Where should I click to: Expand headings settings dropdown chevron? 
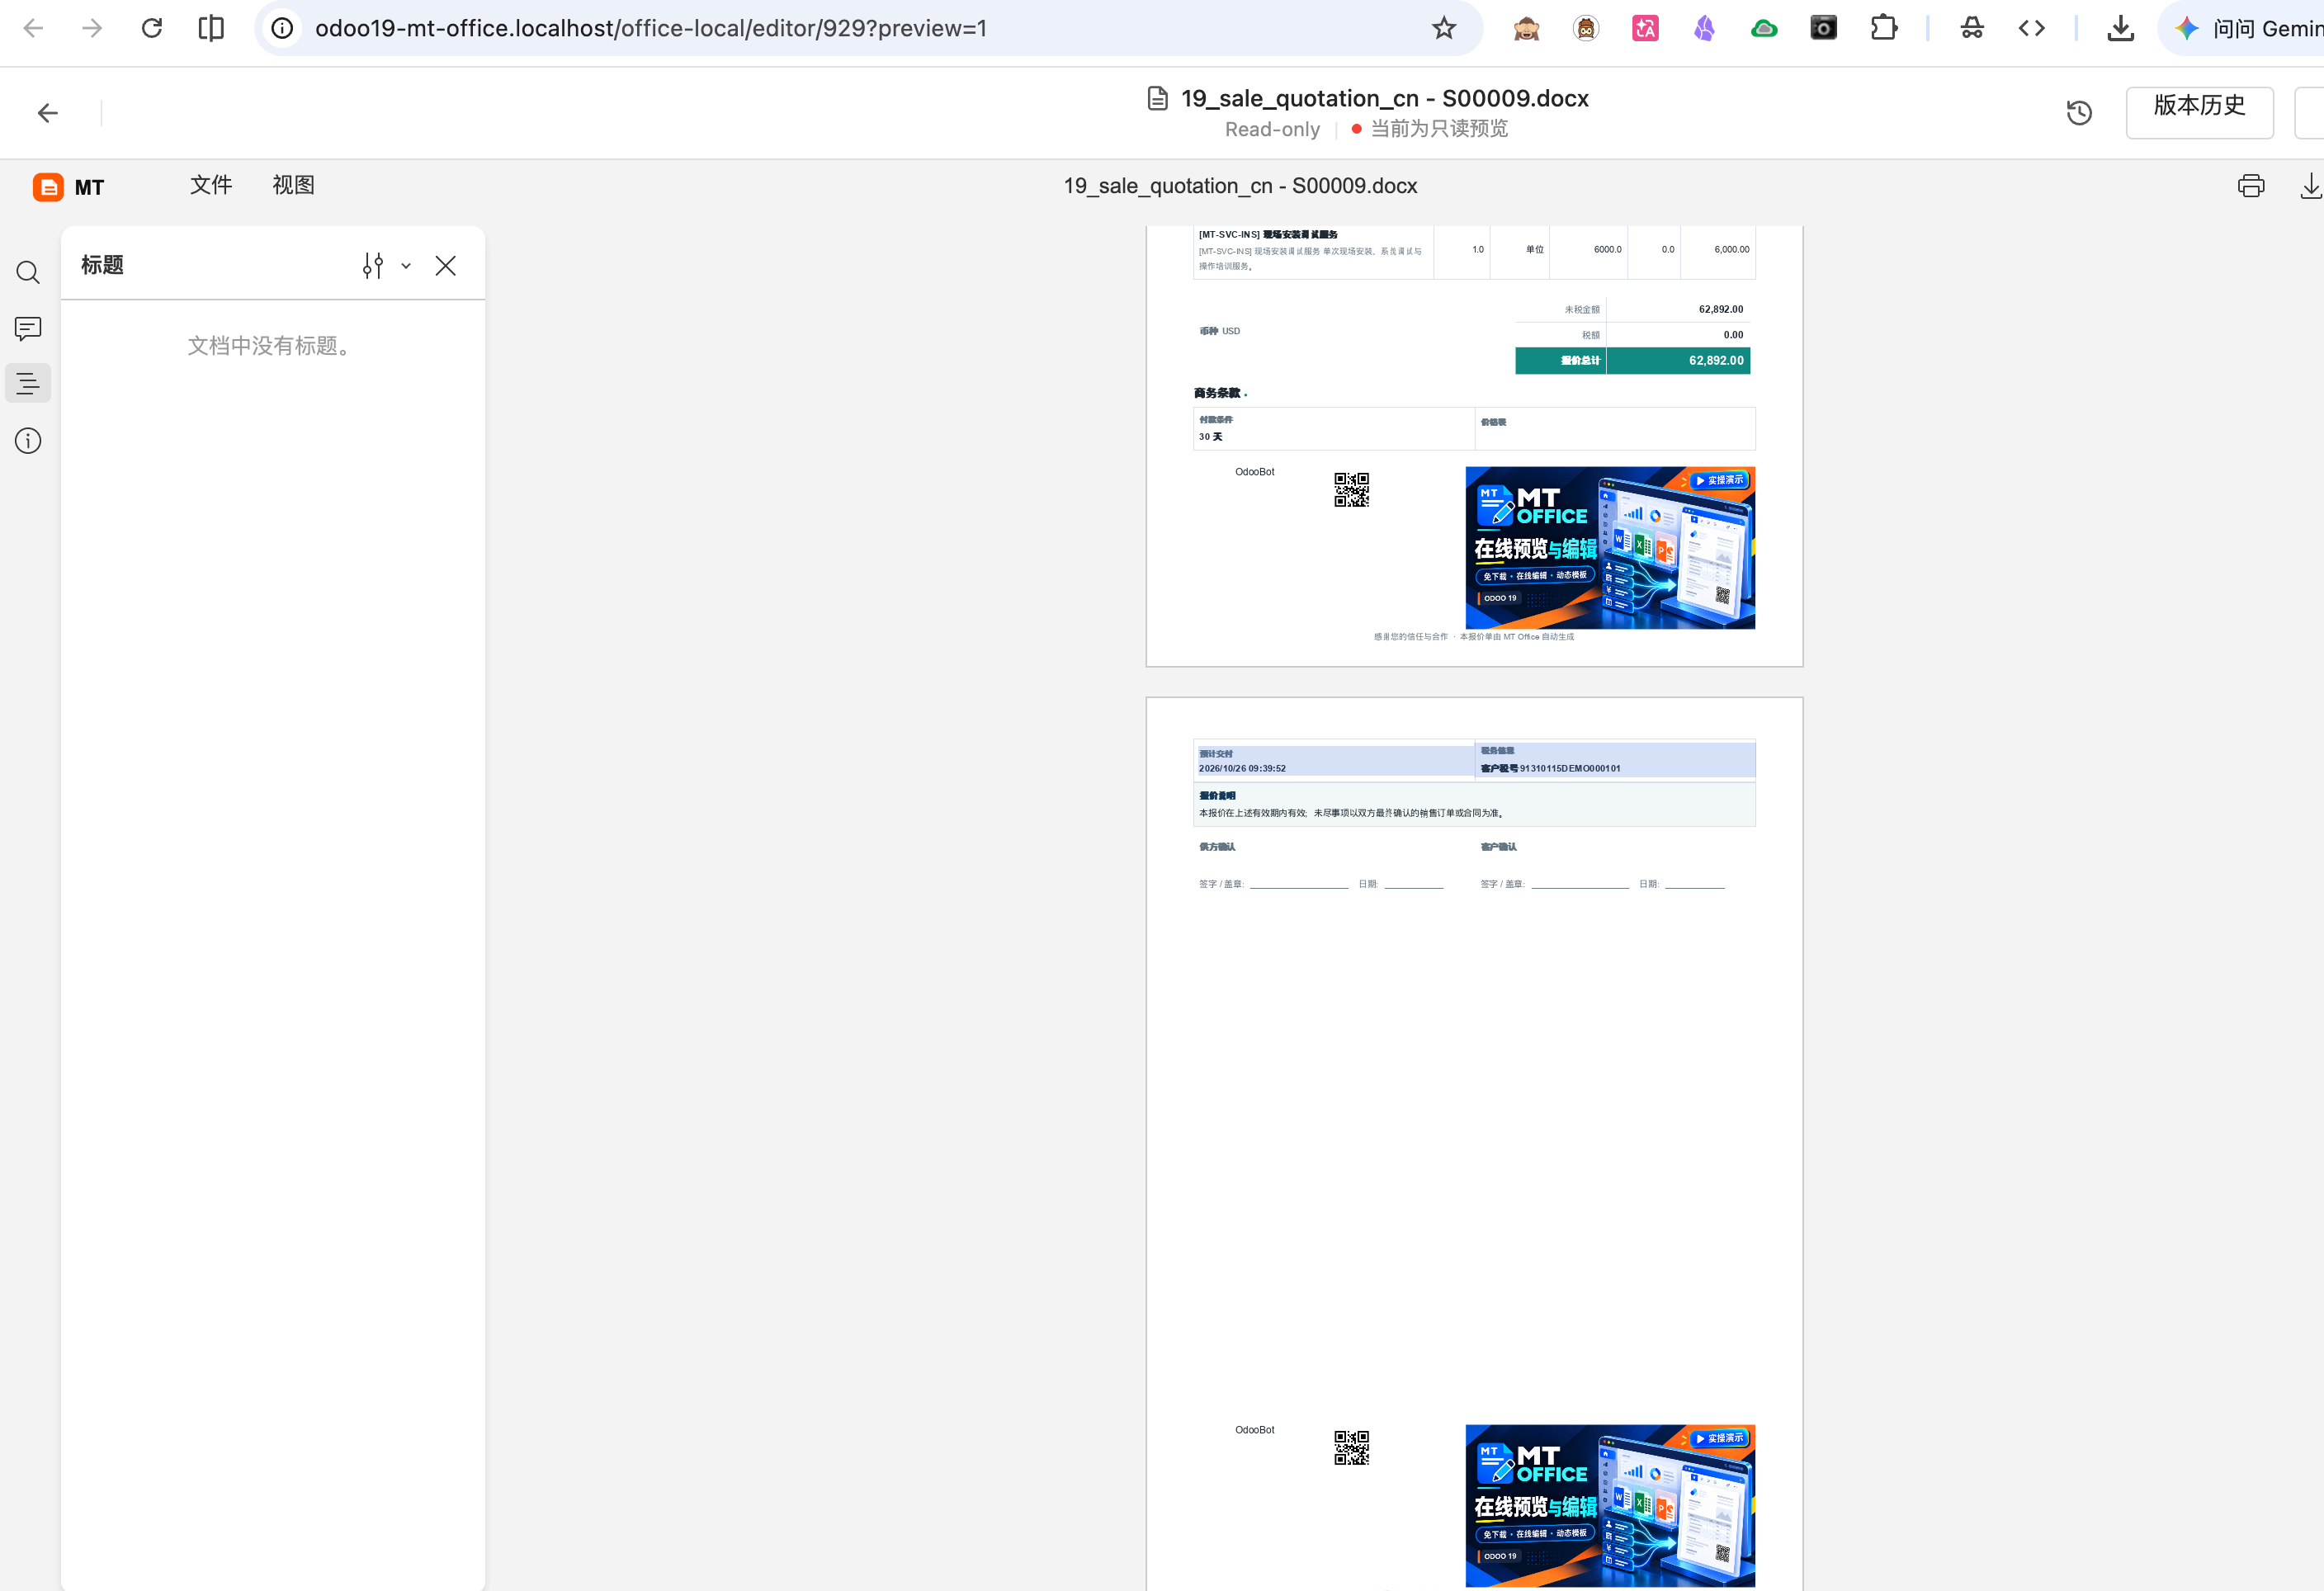coord(406,266)
